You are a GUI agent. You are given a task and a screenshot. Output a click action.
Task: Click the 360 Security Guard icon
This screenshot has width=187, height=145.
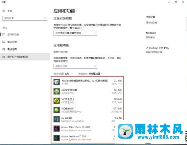56,101
